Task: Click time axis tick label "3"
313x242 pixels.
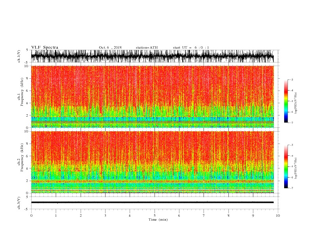Action: point(105,216)
